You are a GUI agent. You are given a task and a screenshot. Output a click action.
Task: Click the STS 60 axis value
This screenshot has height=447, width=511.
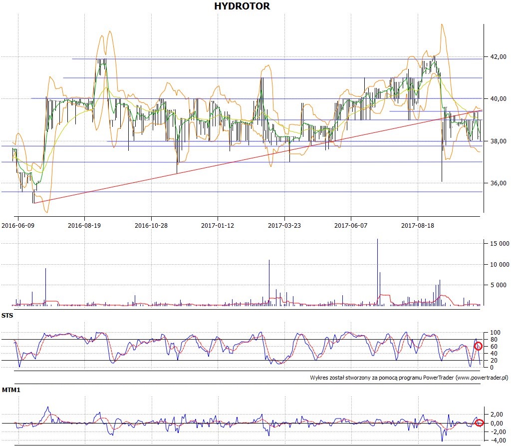click(x=494, y=347)
